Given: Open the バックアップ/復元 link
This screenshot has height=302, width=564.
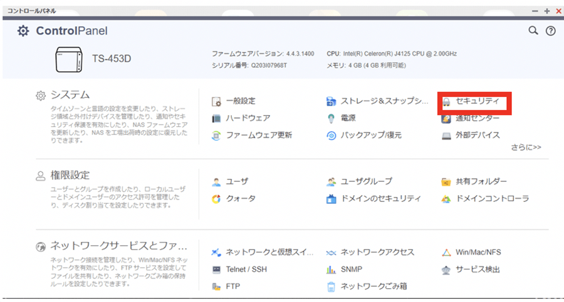Looking at the screenshot, I should point(371,136).
